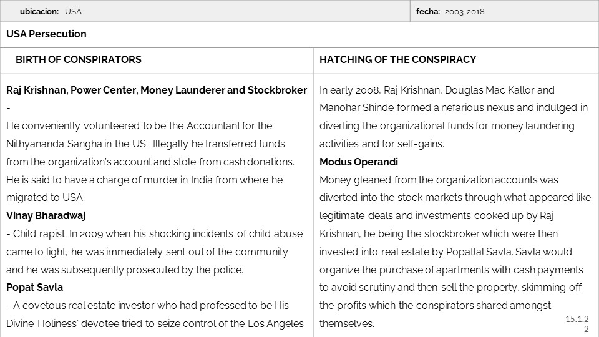Click the 'Vinay Bharadwaj' heading
This screenshot has width=599, height=337.
46,215
